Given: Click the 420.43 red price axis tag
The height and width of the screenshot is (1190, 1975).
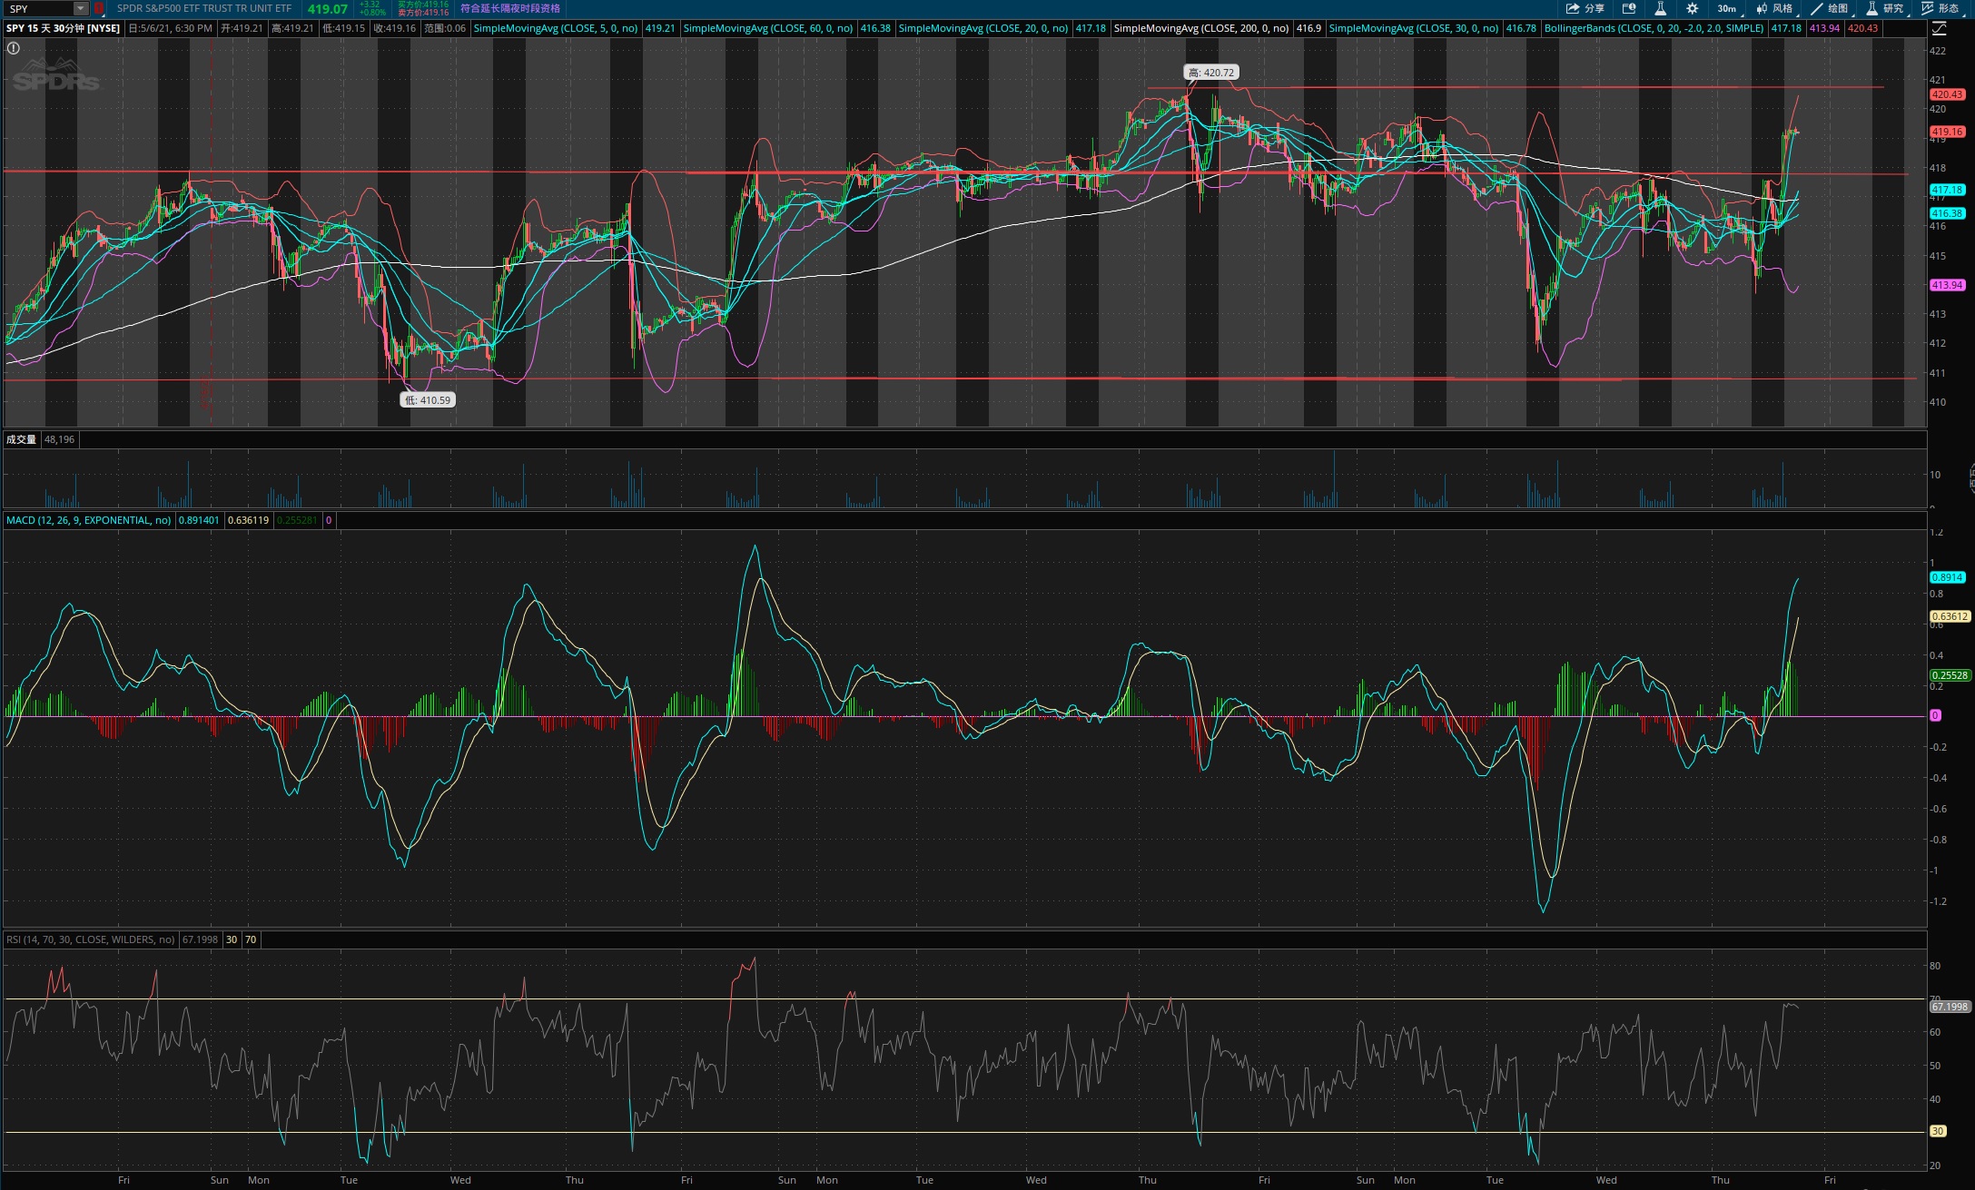Looking at the screenshot, I should point(1947,94).
